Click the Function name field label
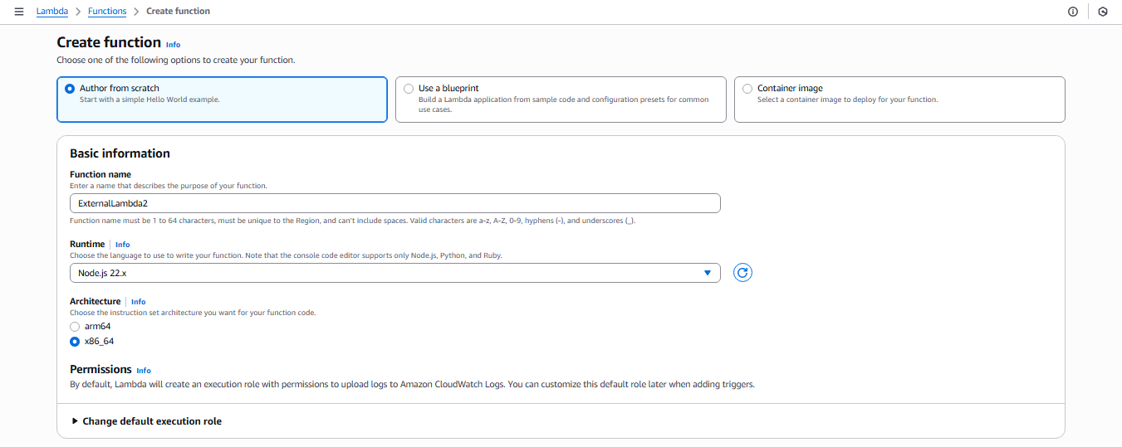 (x=100, y=175)
